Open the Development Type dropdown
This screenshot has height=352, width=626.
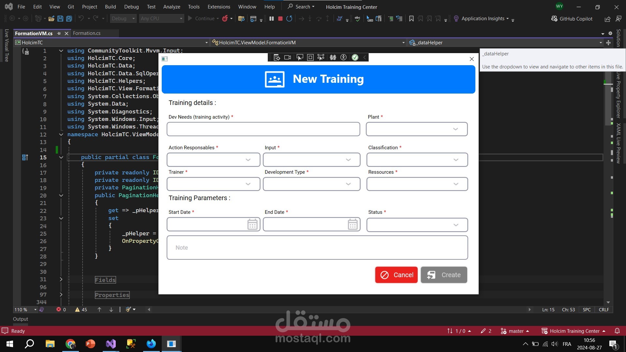[312, 184]
